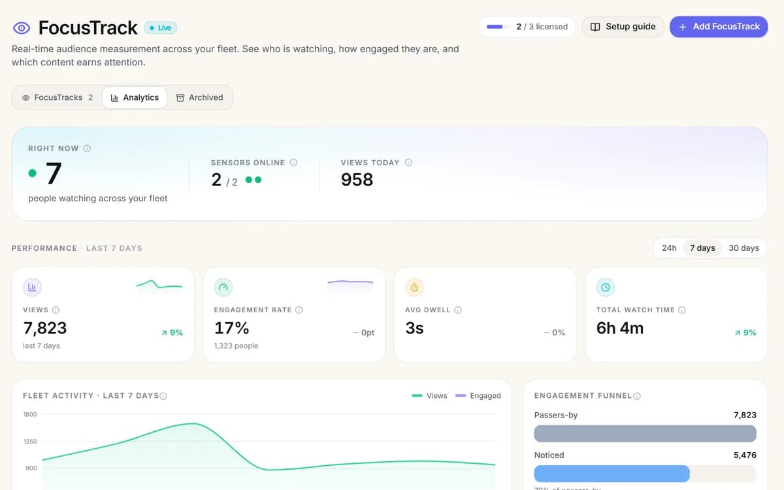Switch the range to 30 days

(743, 248)
